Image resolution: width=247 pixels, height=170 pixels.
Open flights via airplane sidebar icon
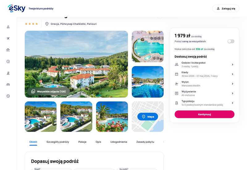click(8, 38)
